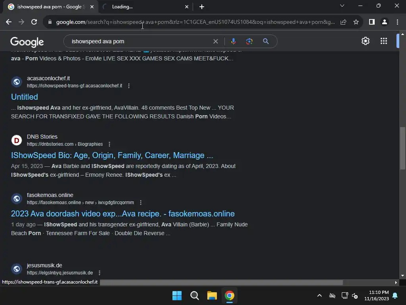Share this page from the address bar
The image size is (406, 305).
point(343,22)
